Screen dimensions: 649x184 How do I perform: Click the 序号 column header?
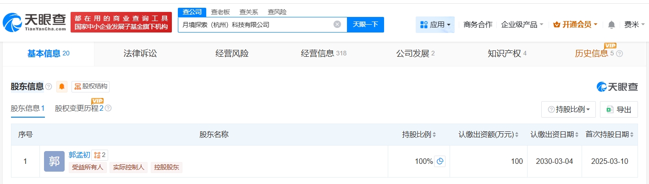25,135
